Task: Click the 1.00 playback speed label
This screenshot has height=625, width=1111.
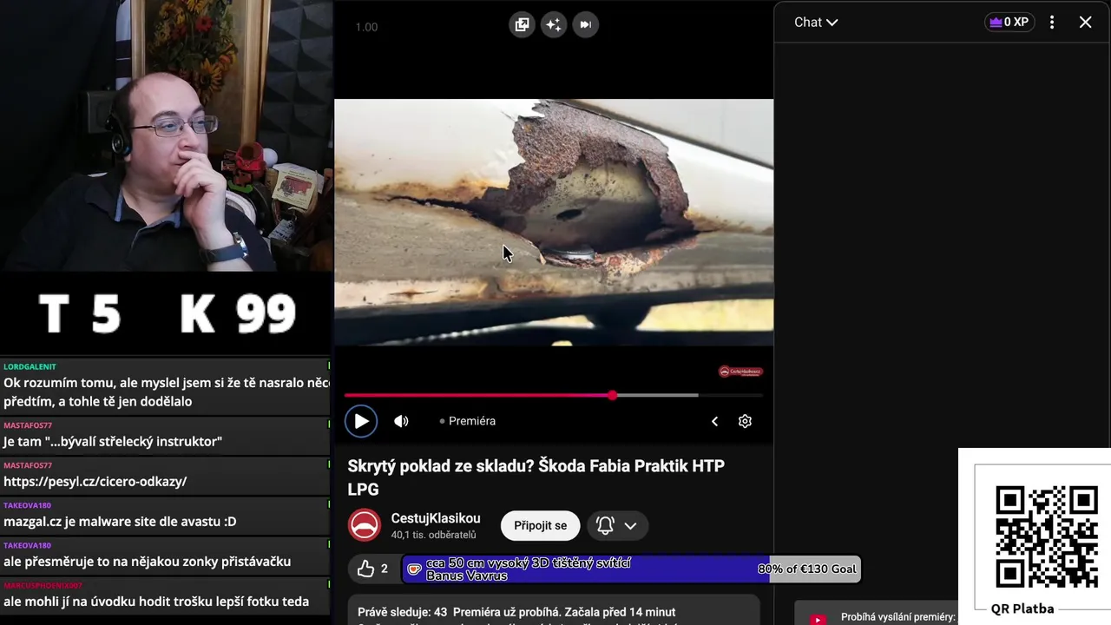Action: pos(366,27)
